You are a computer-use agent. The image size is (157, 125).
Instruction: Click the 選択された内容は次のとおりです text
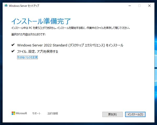click(x=29, y=35)
